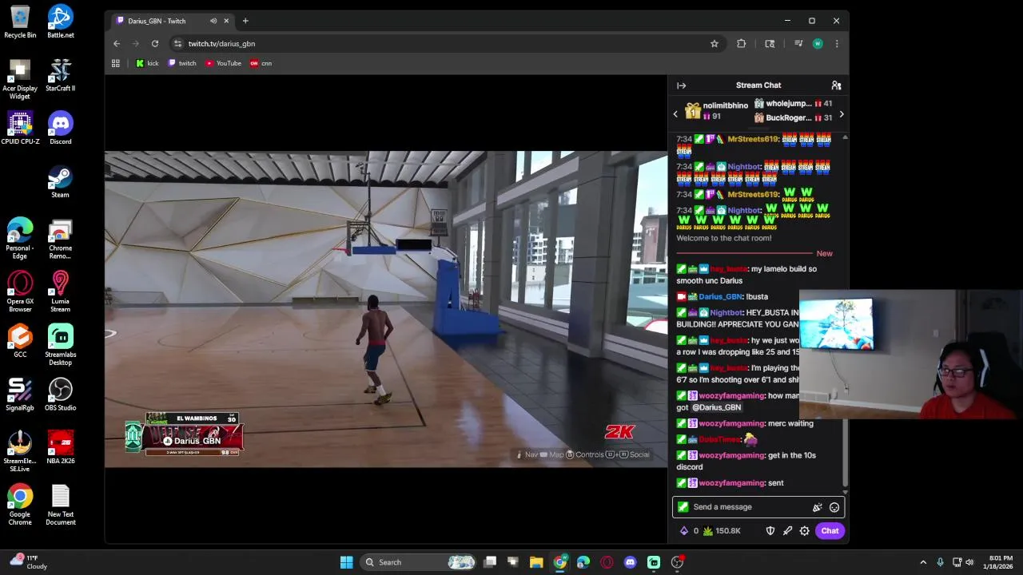This screenshot has width=1023, height=575.
Task: Open the party popper celebration icon in chat
Action: click(x=817, y=507)
